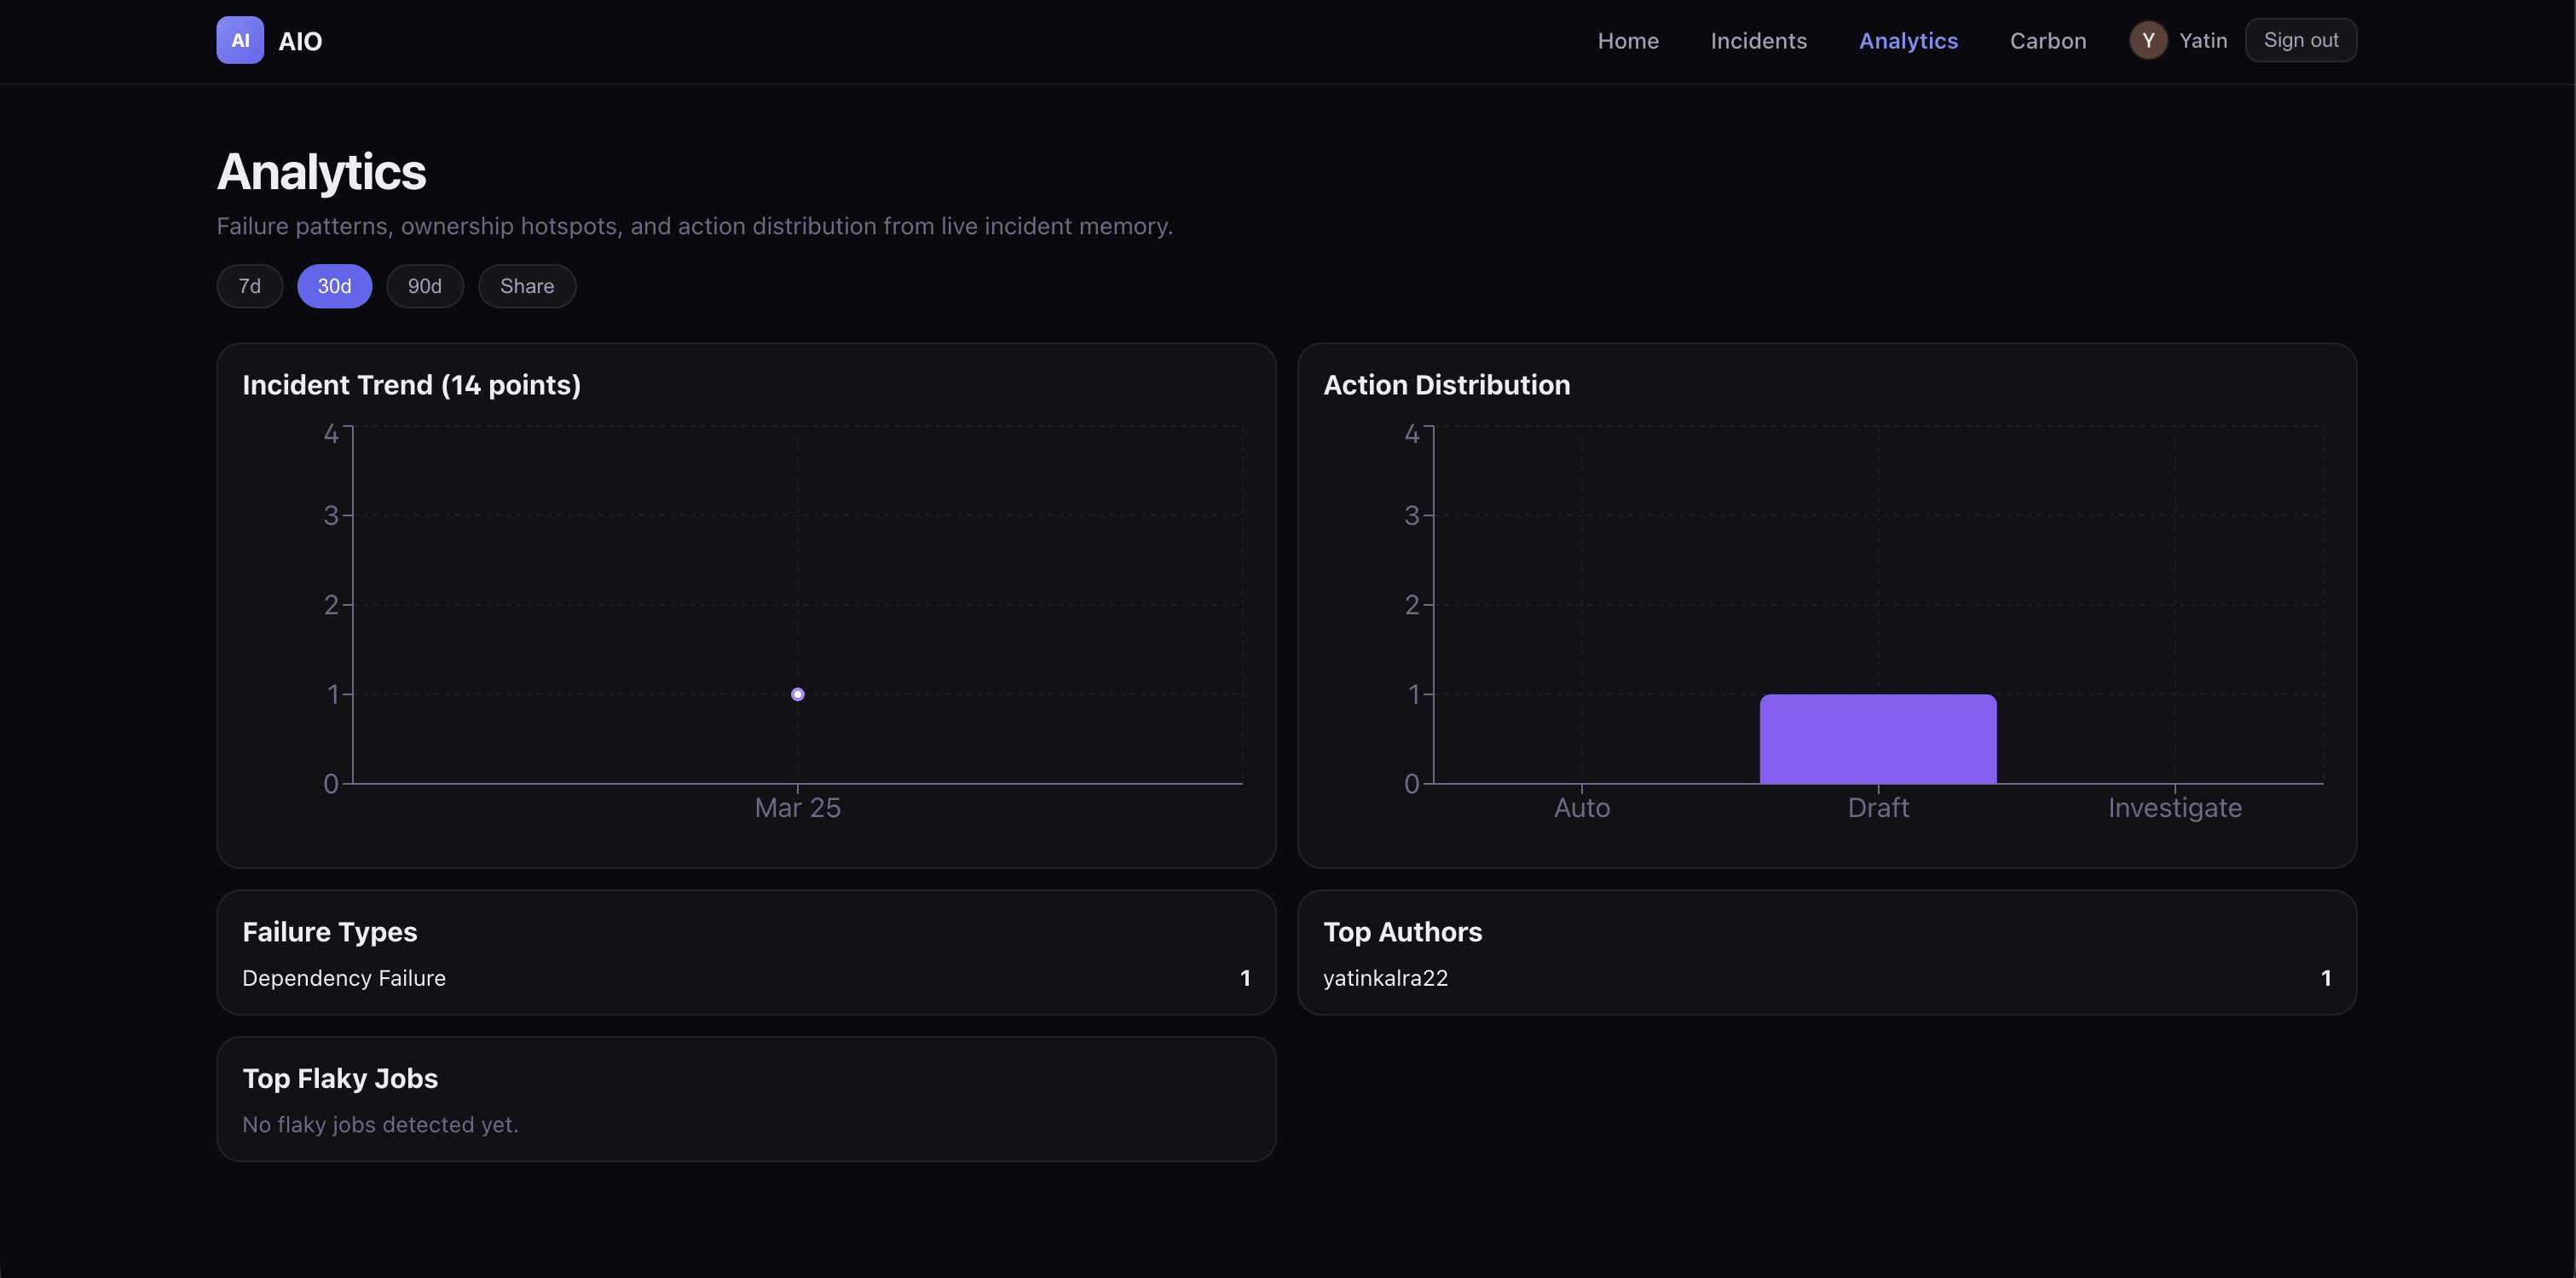Viewport: 2576px width, 1278px height.
Task: Click the Top Flaky Jobs card
Action: pos(745,1098)
